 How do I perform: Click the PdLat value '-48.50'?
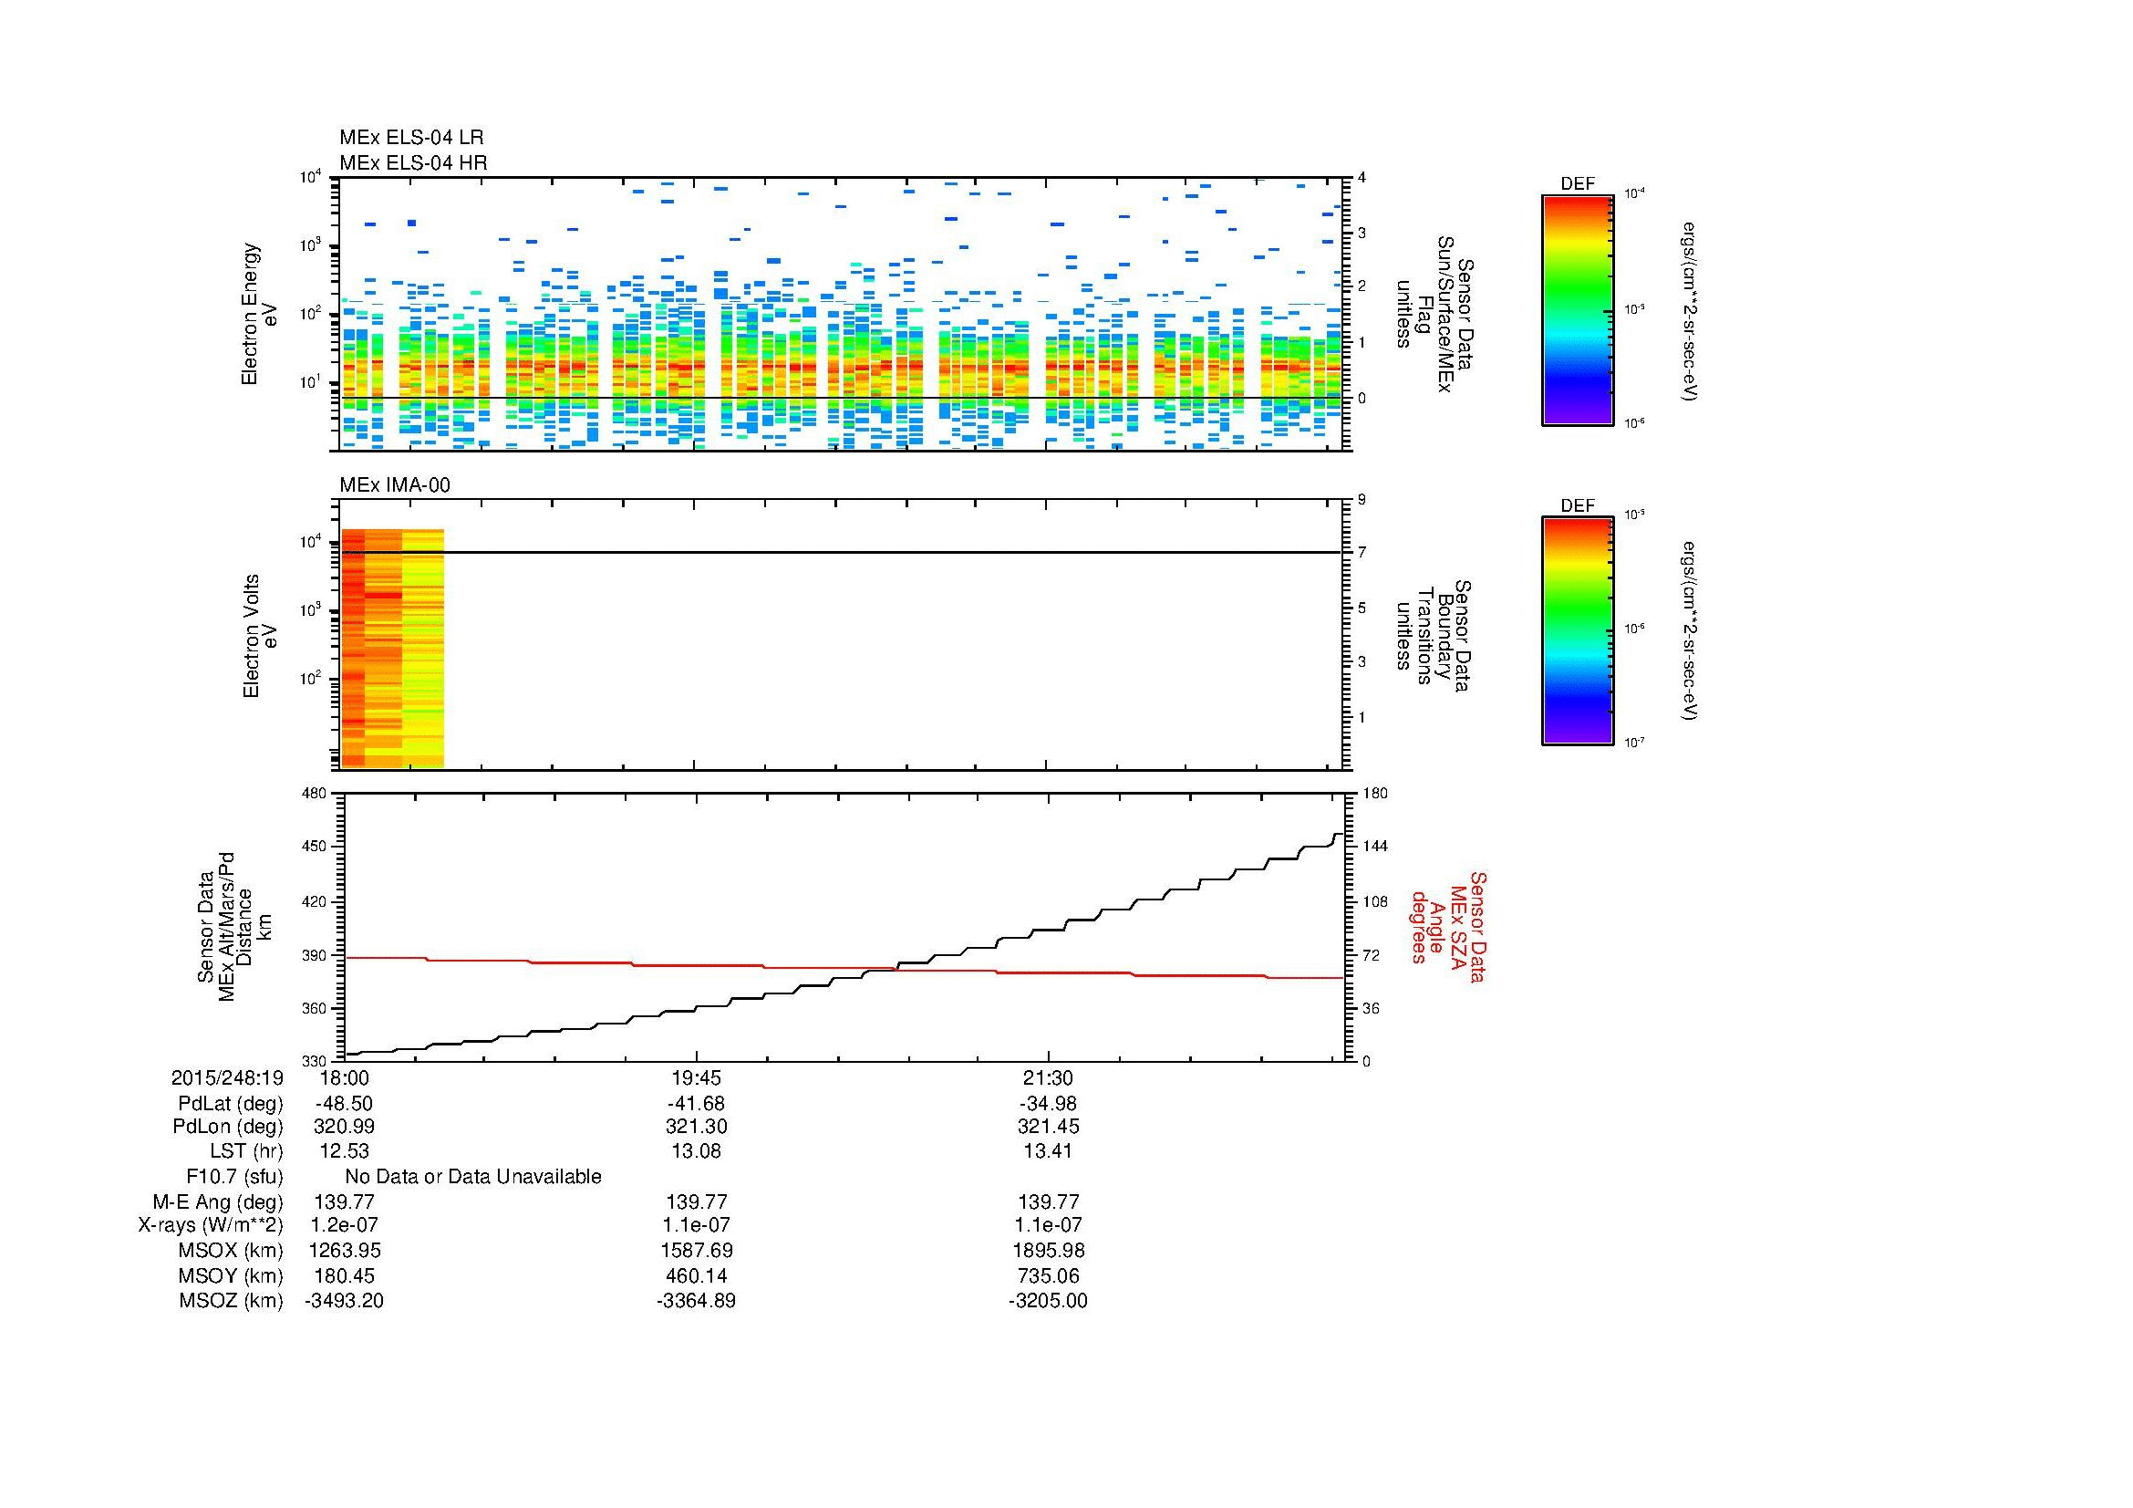[x=344, y=1104]
